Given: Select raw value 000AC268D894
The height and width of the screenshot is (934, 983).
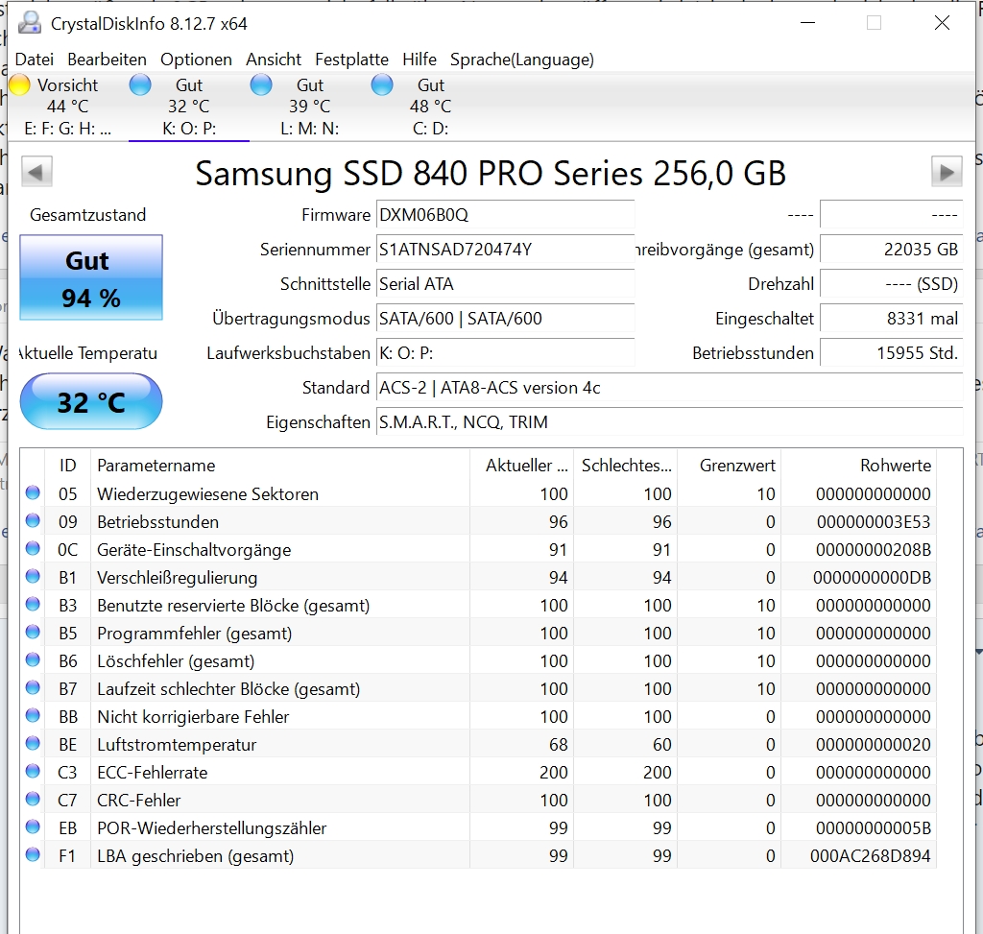Looking at the screenshot, I should pyautogui.click(x=870, y=855).
